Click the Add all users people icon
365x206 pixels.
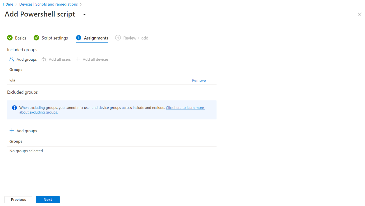pos(44,59)
